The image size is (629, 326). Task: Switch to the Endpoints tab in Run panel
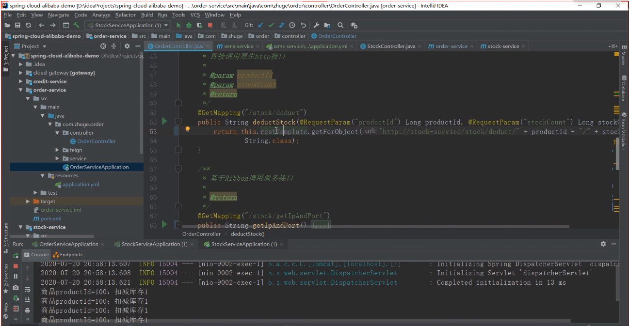click(68, 254)
